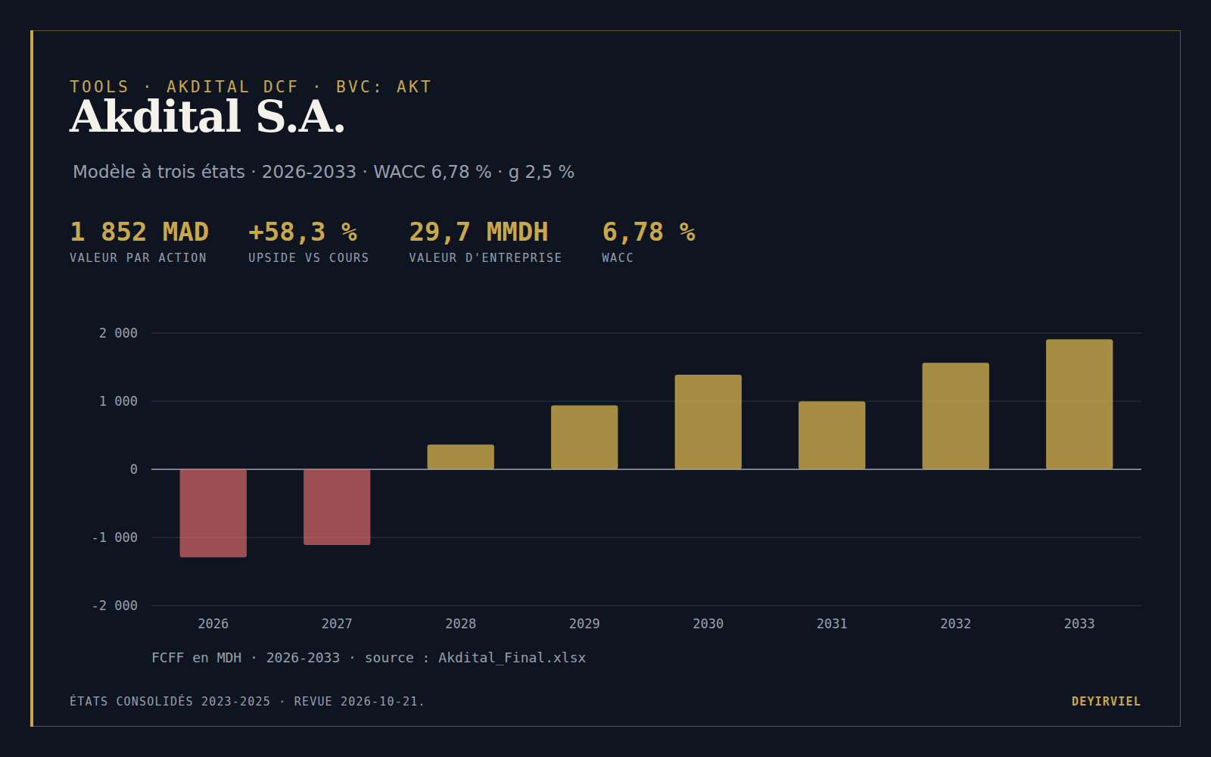The width and height of the screenshot is (1211, 757).
Task: Select the '0' y-axis label
Action: 134,469
